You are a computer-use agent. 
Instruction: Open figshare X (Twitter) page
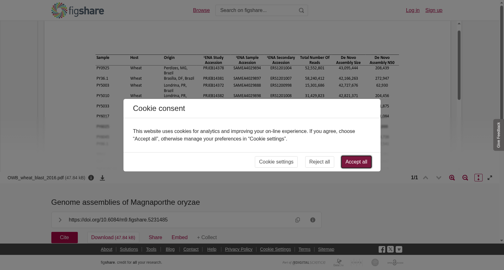coord(390,249)
